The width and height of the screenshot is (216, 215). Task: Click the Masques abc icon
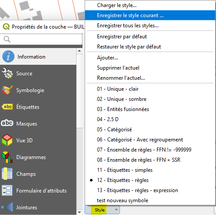[7, 123]
